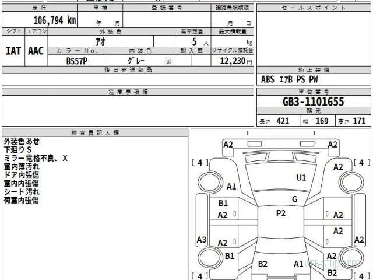Click the 諸元 header
373x280 pixels.
tap(314, 111)
